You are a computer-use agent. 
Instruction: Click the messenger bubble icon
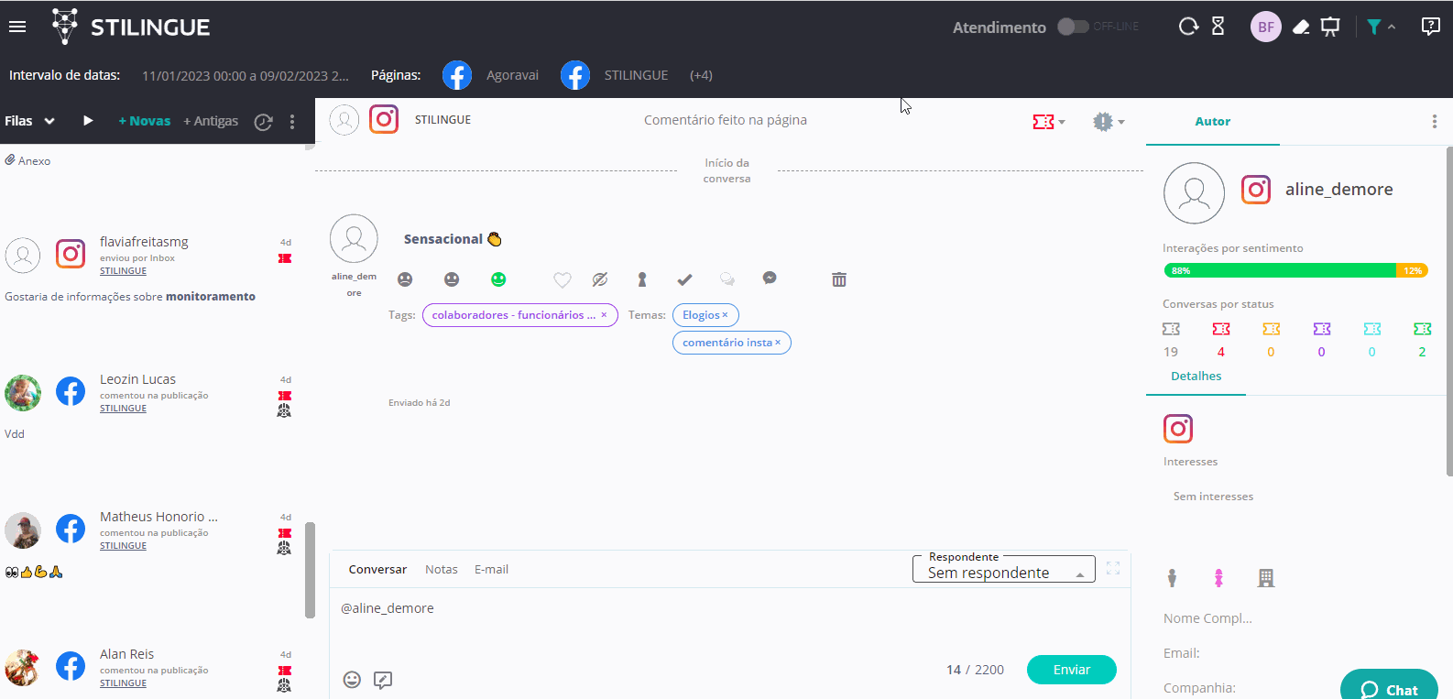point(770,278)
